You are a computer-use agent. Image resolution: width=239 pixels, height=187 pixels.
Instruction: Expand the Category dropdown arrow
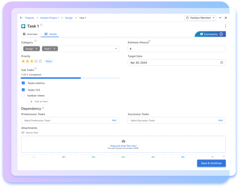tap(116, 49)
